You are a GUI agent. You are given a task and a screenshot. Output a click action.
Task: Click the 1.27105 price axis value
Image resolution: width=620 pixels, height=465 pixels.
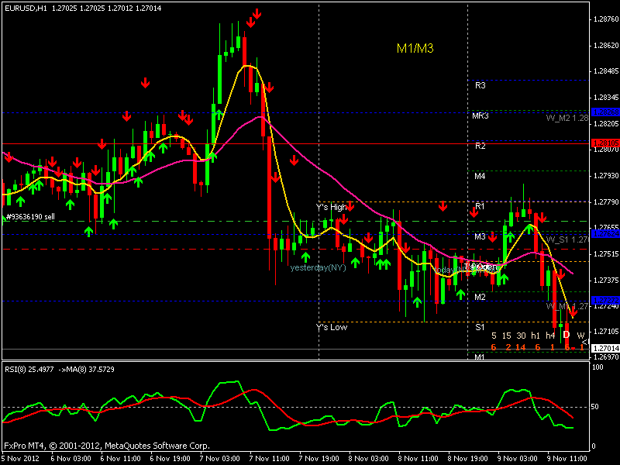click(606, 332)
